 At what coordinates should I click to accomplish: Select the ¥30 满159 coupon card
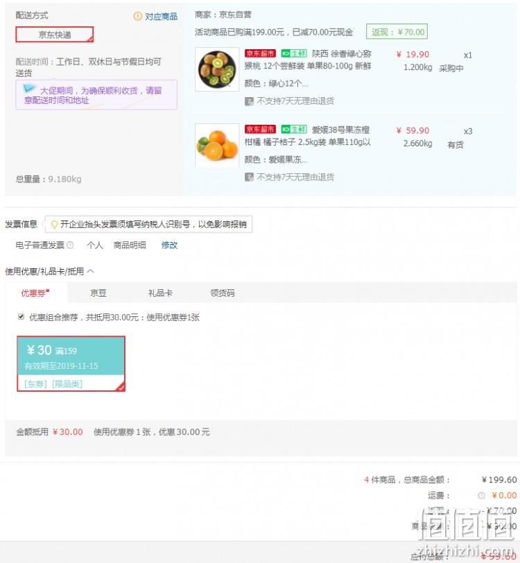71,364
